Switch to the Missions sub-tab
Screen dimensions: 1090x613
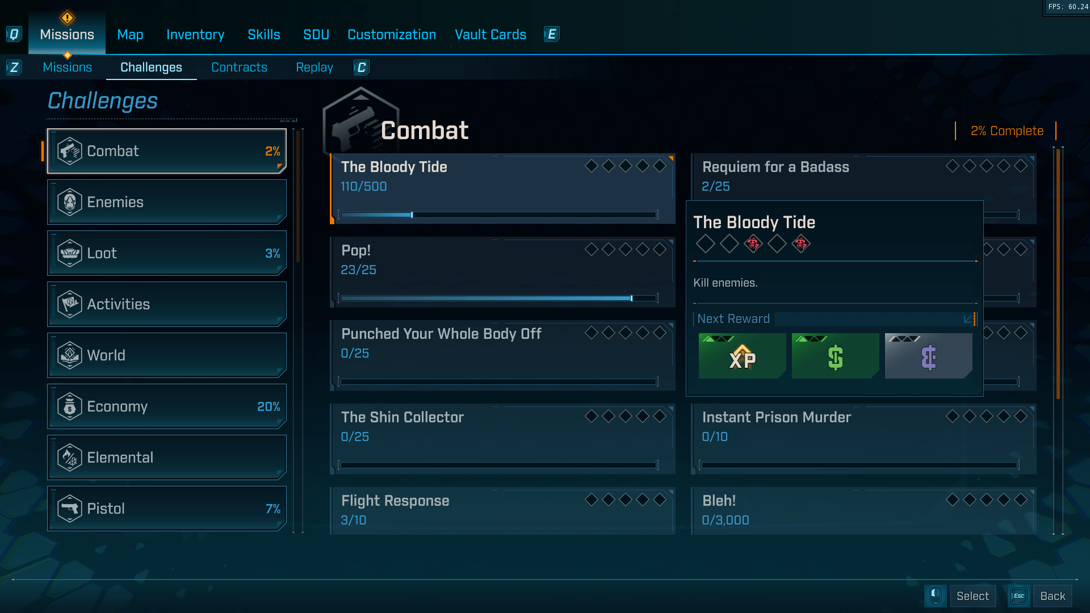click(68, 68)
